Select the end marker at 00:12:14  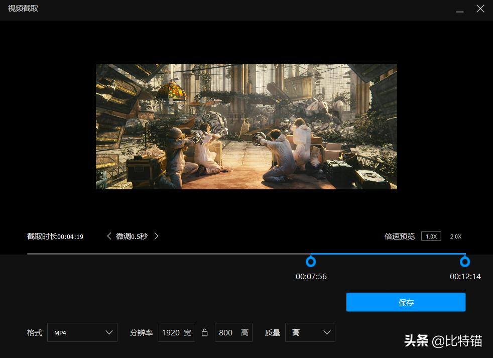point(465,262)
